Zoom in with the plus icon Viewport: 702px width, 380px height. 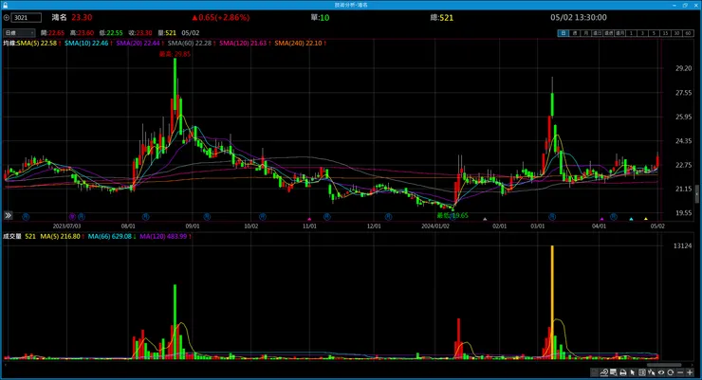(x=690, y=372)
